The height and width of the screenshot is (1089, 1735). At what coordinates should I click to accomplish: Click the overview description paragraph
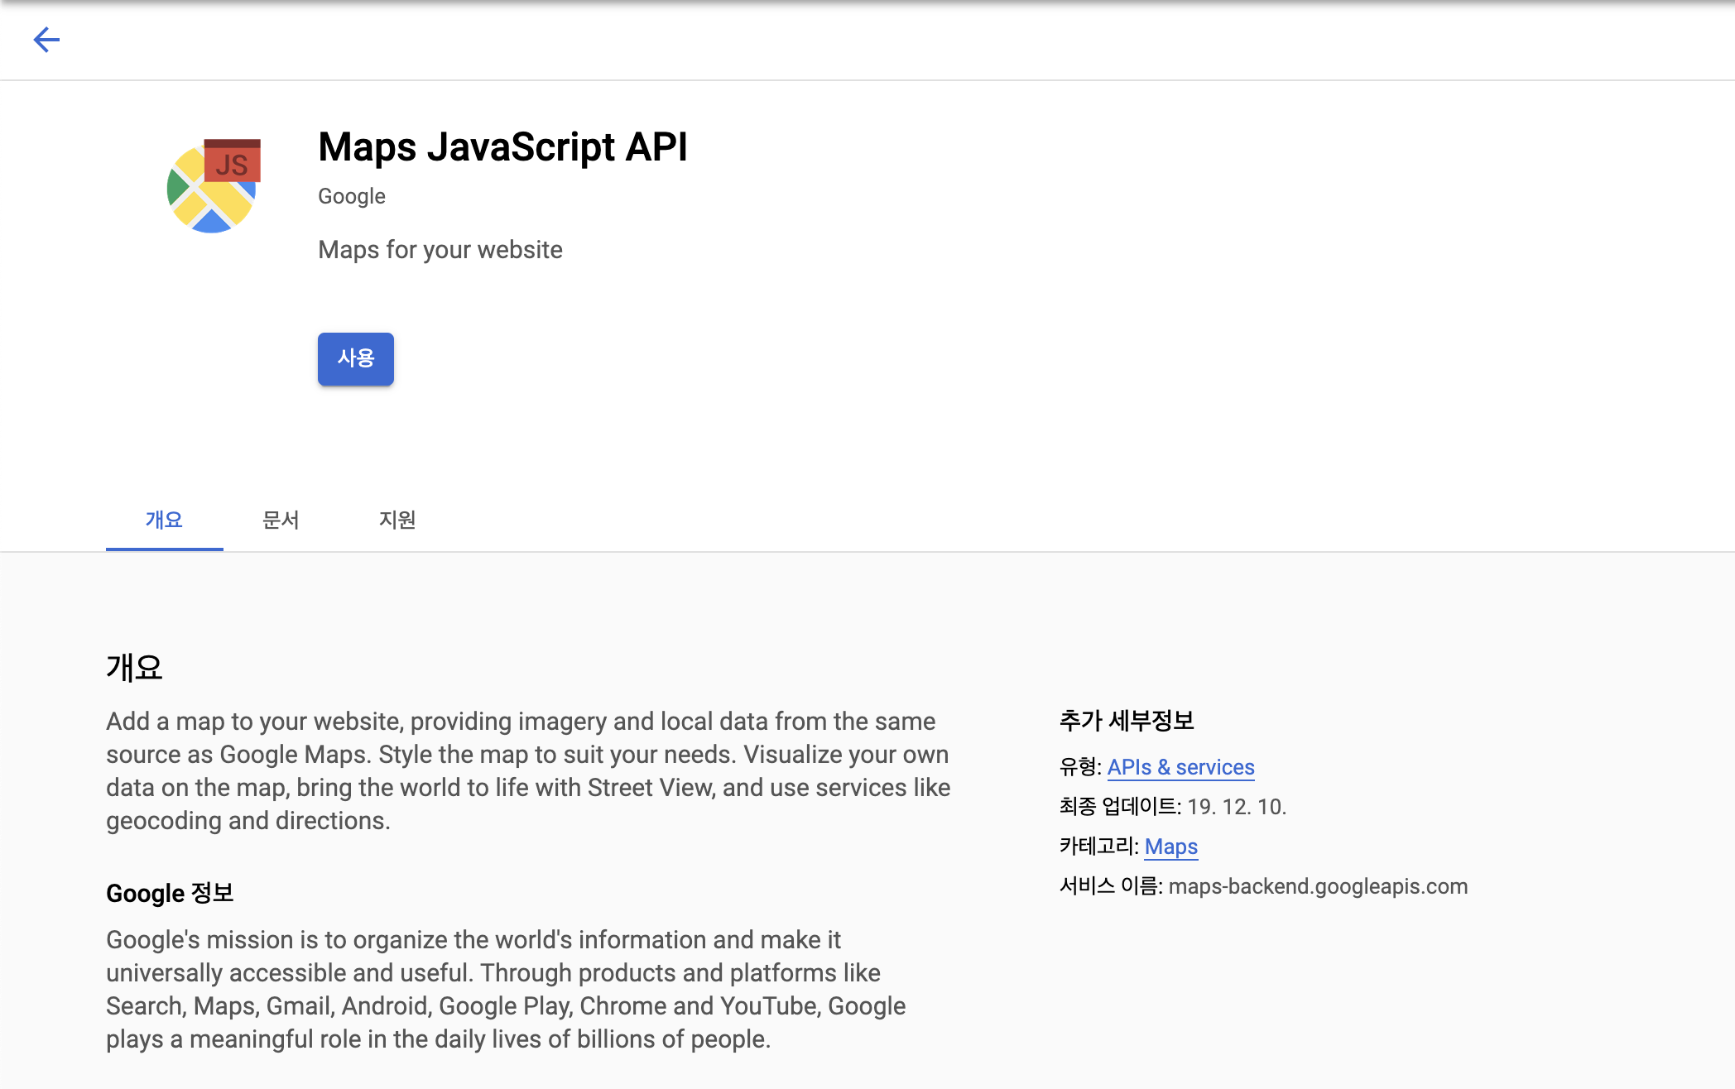coord(528,770)
